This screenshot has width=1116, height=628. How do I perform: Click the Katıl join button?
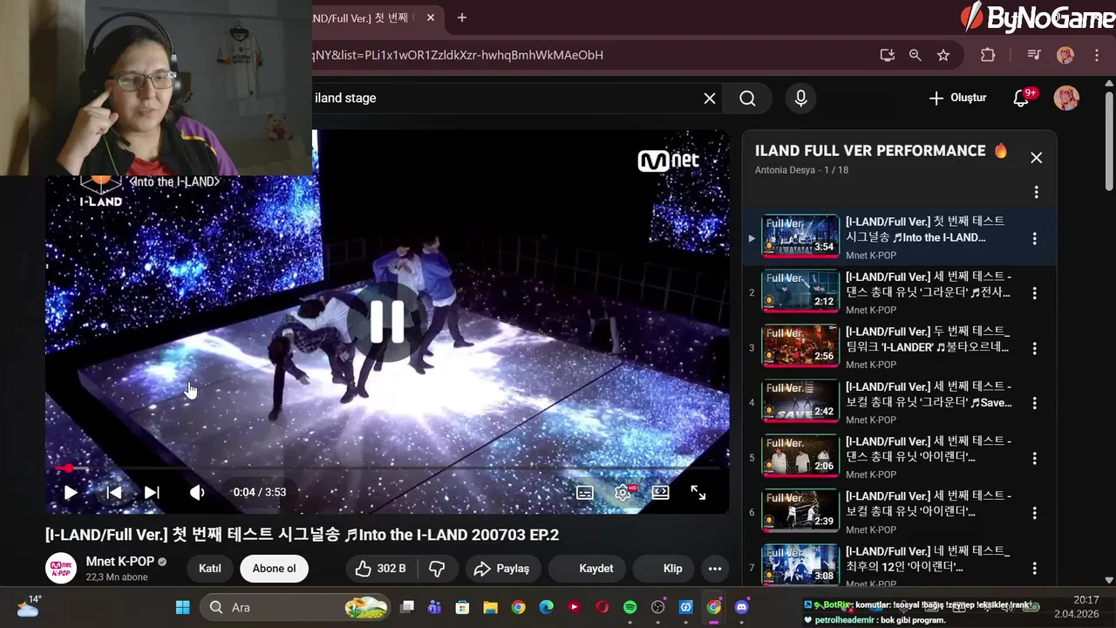(210, 569)
